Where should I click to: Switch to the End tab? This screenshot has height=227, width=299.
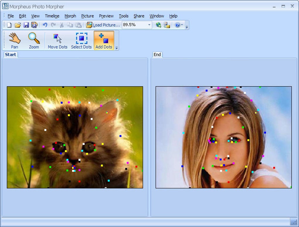(157, 55)
